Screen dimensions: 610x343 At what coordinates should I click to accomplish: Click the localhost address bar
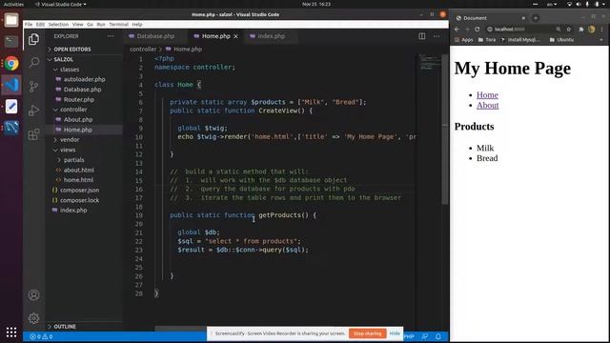click(519, 30)
